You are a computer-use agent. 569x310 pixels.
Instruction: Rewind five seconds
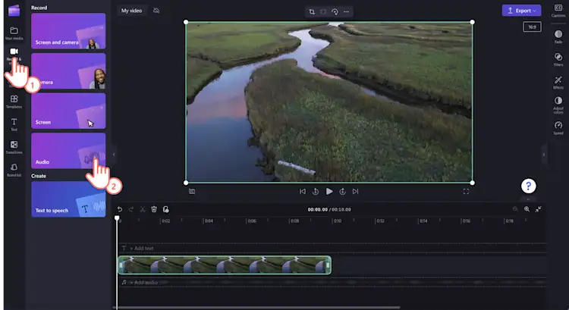[x=316, y=192]
